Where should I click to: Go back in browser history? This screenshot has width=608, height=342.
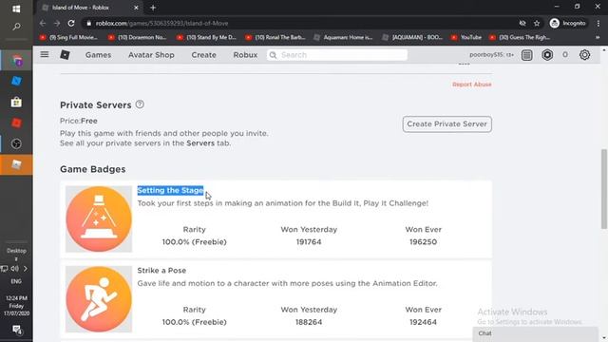(42, 23)
